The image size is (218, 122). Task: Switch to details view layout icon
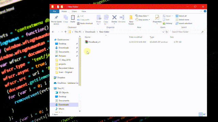[201, 114]
